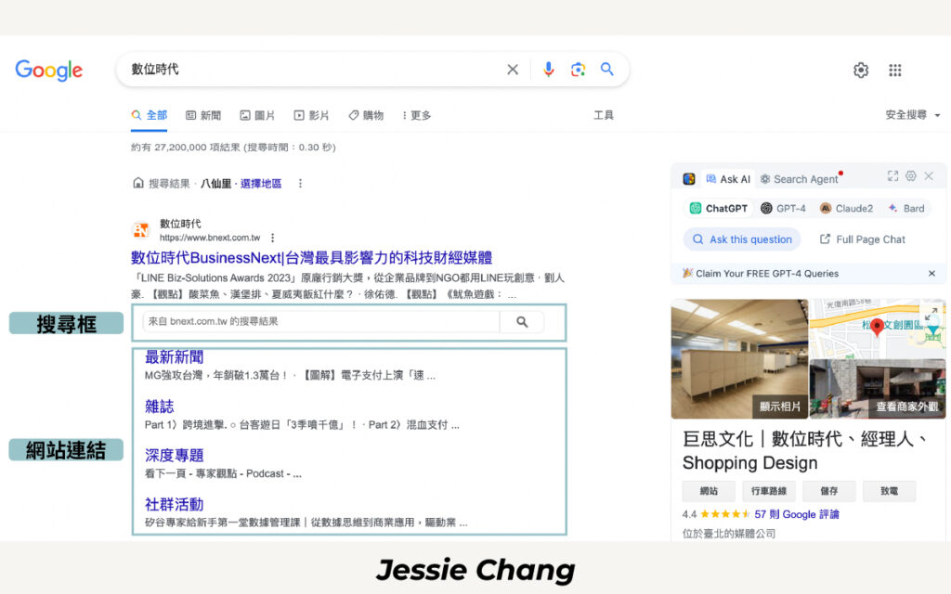
Task: Click the Ask this question button
Action: tap(742, 239)
